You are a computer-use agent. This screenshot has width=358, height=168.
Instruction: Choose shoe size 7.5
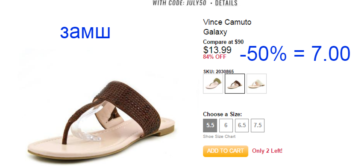click(258, 125)
